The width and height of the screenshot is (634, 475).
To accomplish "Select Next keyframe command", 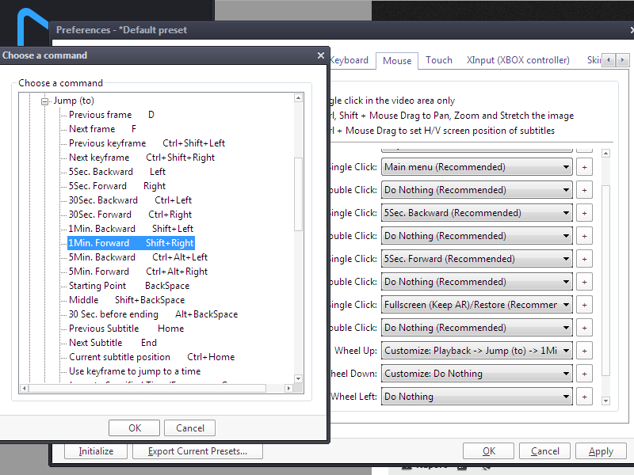I will pos(142,158).
